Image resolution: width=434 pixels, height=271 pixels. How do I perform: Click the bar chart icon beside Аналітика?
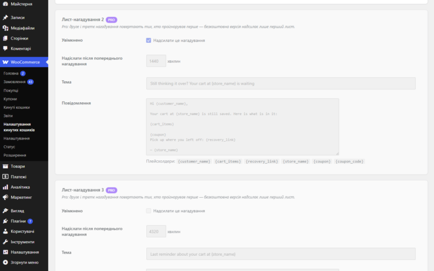pos(5,187)
